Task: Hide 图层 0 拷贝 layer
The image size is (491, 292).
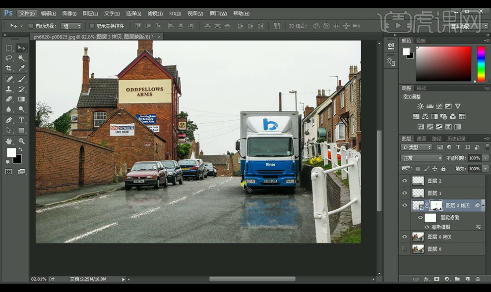Action: click(405, 237)
